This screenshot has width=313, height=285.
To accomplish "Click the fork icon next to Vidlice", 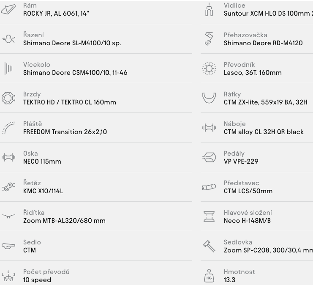I will [207, 9].
